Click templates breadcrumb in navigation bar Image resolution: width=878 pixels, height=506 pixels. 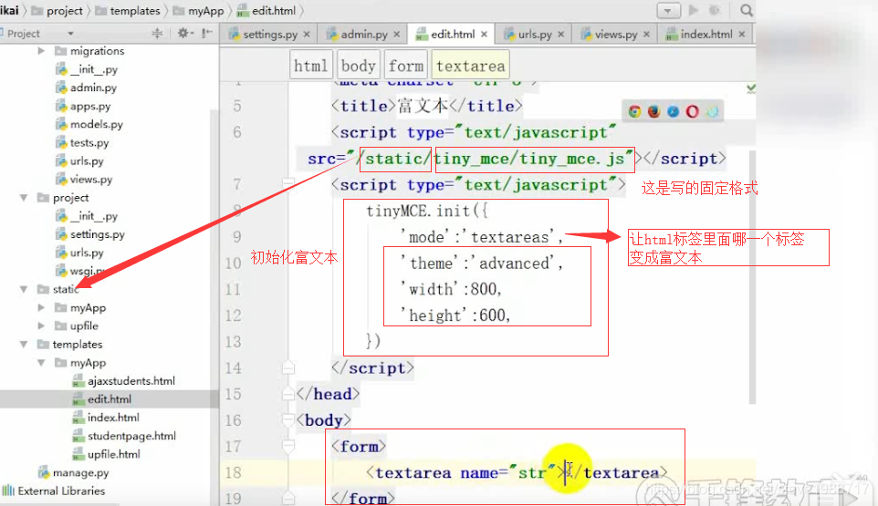tap(134, 11)
